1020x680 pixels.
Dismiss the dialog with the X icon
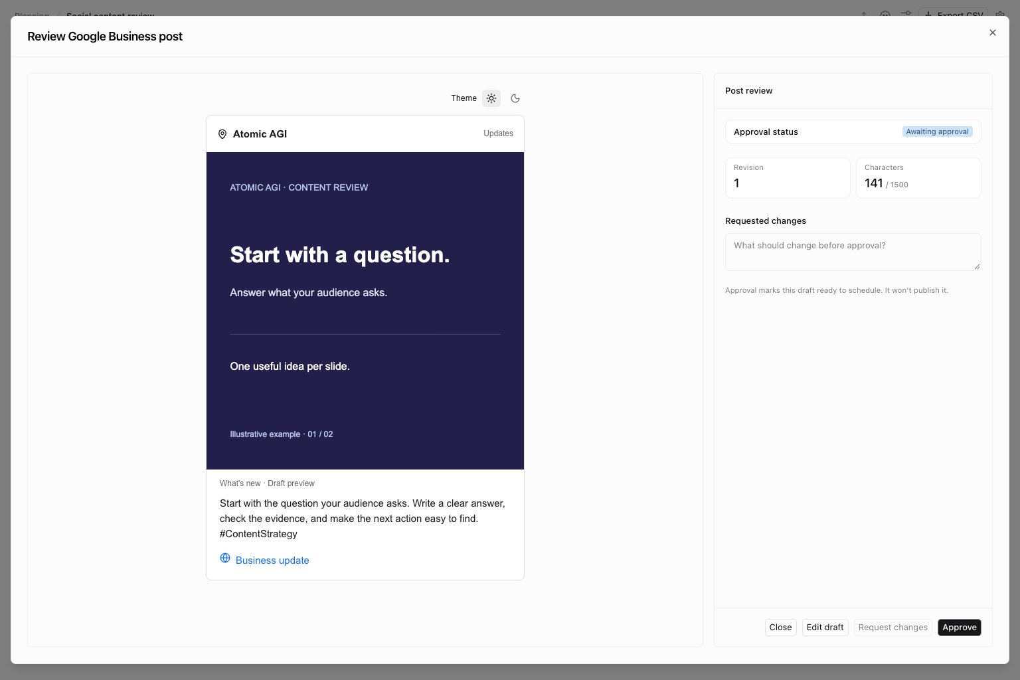click(x=993, y=33)
